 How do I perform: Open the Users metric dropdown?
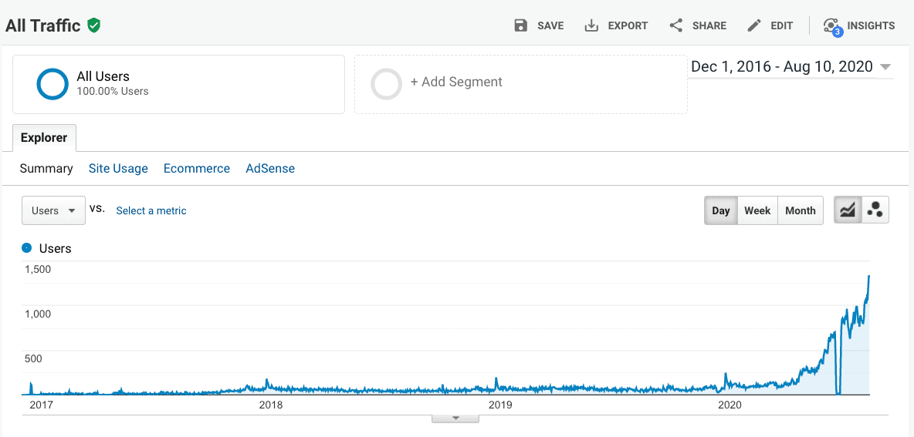[x=53, y=210]
